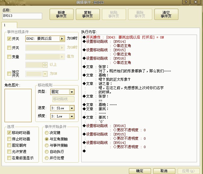Enable the 变量 condition checkbox
Image resolution: width=203 pixels, height=174 pixels.
click(x=9, y=57)
